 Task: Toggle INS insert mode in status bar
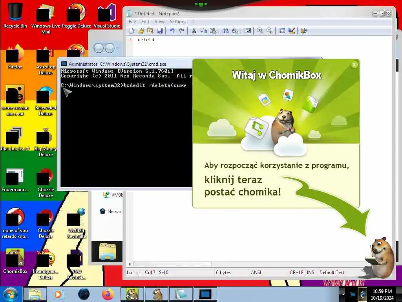tap(310, 273)
